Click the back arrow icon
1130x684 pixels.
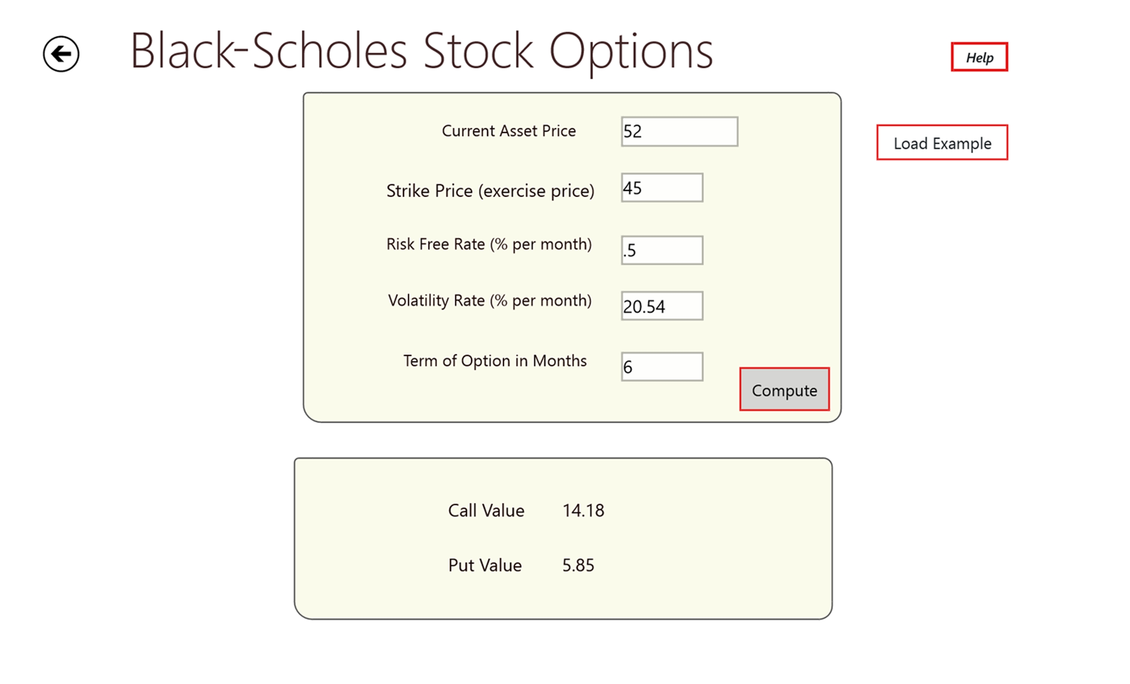pyautogui.click(x=61, y=54)
